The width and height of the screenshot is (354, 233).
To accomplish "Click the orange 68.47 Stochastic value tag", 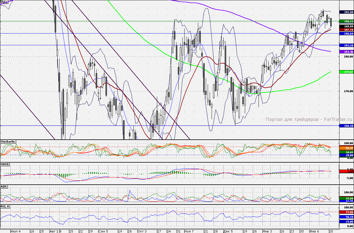I will coord(346,148).
